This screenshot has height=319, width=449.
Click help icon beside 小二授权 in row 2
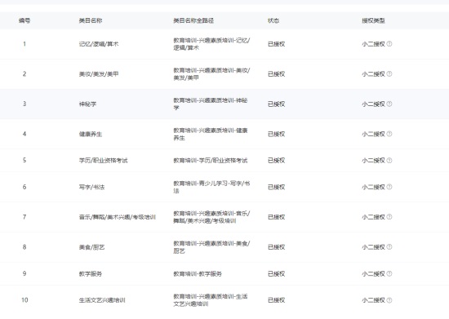[389, 73]
